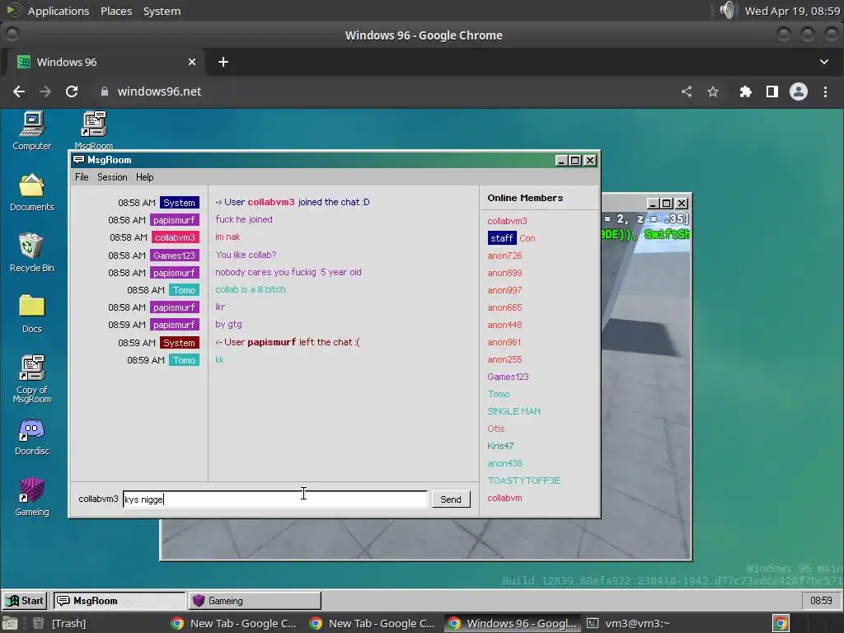
Task: Bookmark this page with the star icon
Action: [713, 91]
